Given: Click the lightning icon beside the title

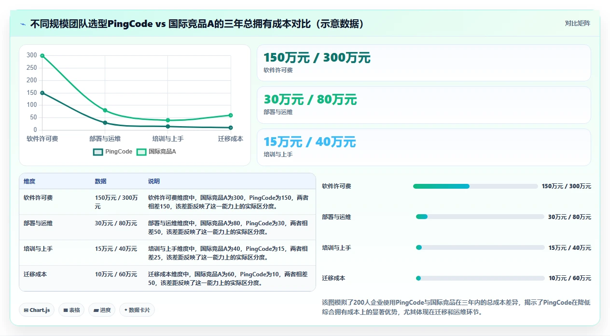Looking at the screenshot, I should pyautogui.click(x=23, y=24).
